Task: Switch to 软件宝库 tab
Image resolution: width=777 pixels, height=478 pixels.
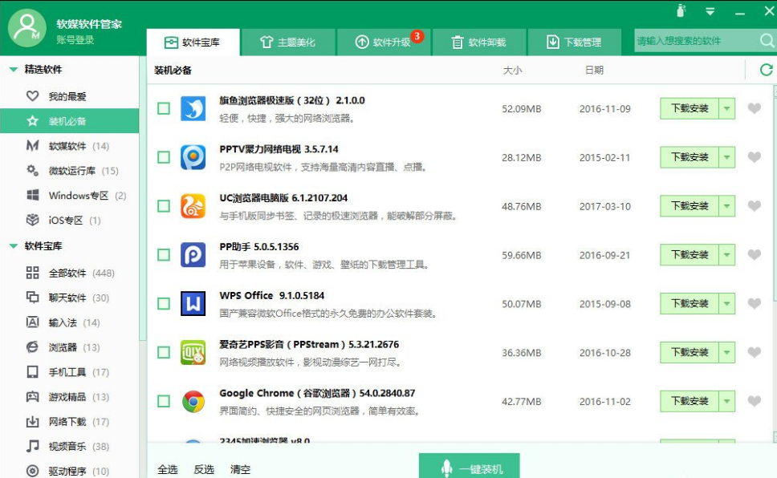Action: (x=193, y=42)
